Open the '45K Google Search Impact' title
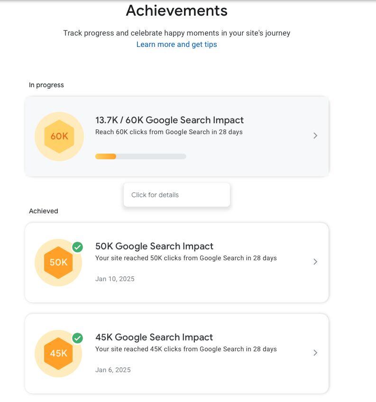 tap(154, 337)
